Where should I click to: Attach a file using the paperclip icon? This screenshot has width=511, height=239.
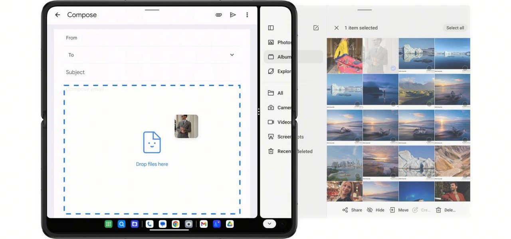point(219,15)
